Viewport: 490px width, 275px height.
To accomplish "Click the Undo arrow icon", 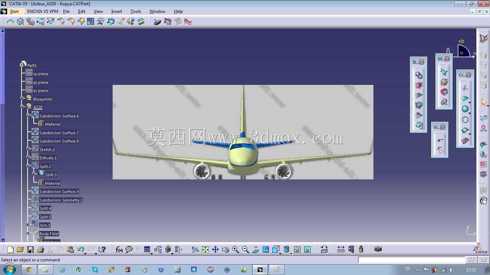I will [80, 250].
